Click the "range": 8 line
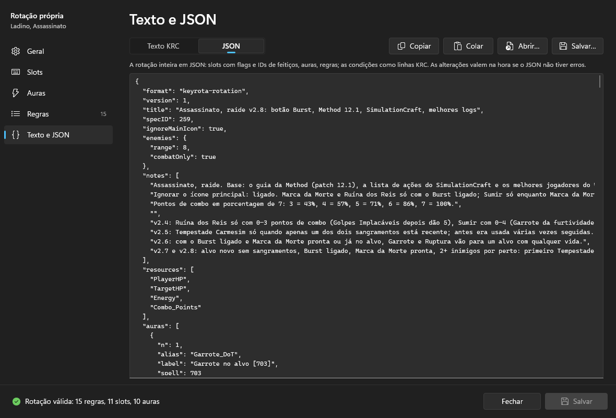This screenshot has width=616, height=418. [170, 147]
